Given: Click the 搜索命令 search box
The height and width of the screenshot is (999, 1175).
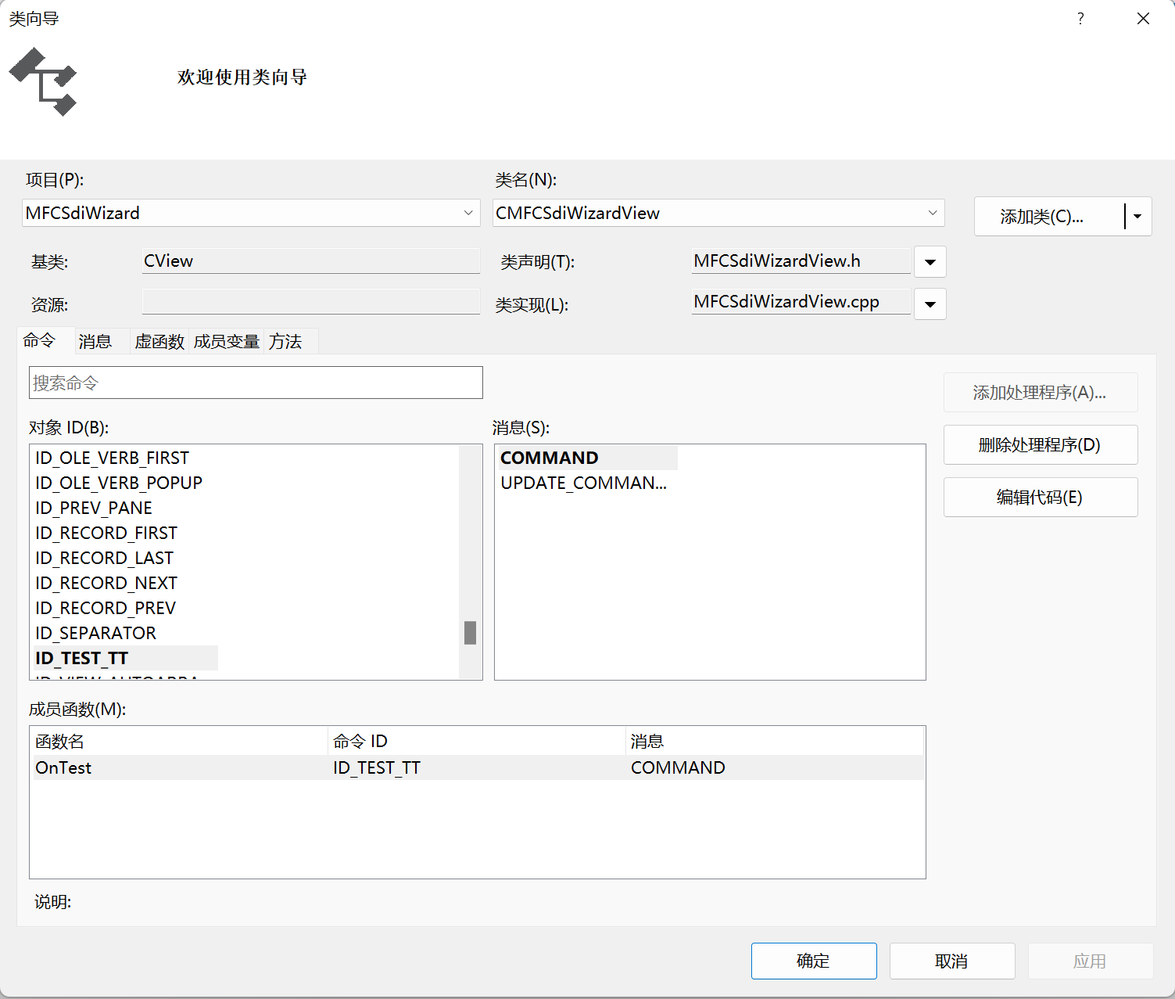Looking at the screenshot, I should [x=256, y=383].
